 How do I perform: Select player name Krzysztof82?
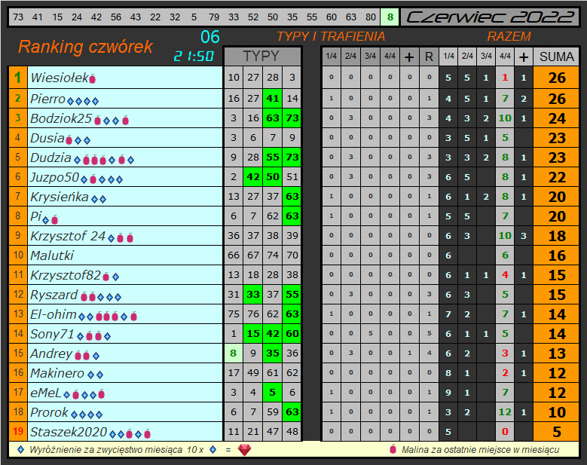pos(66,275)
